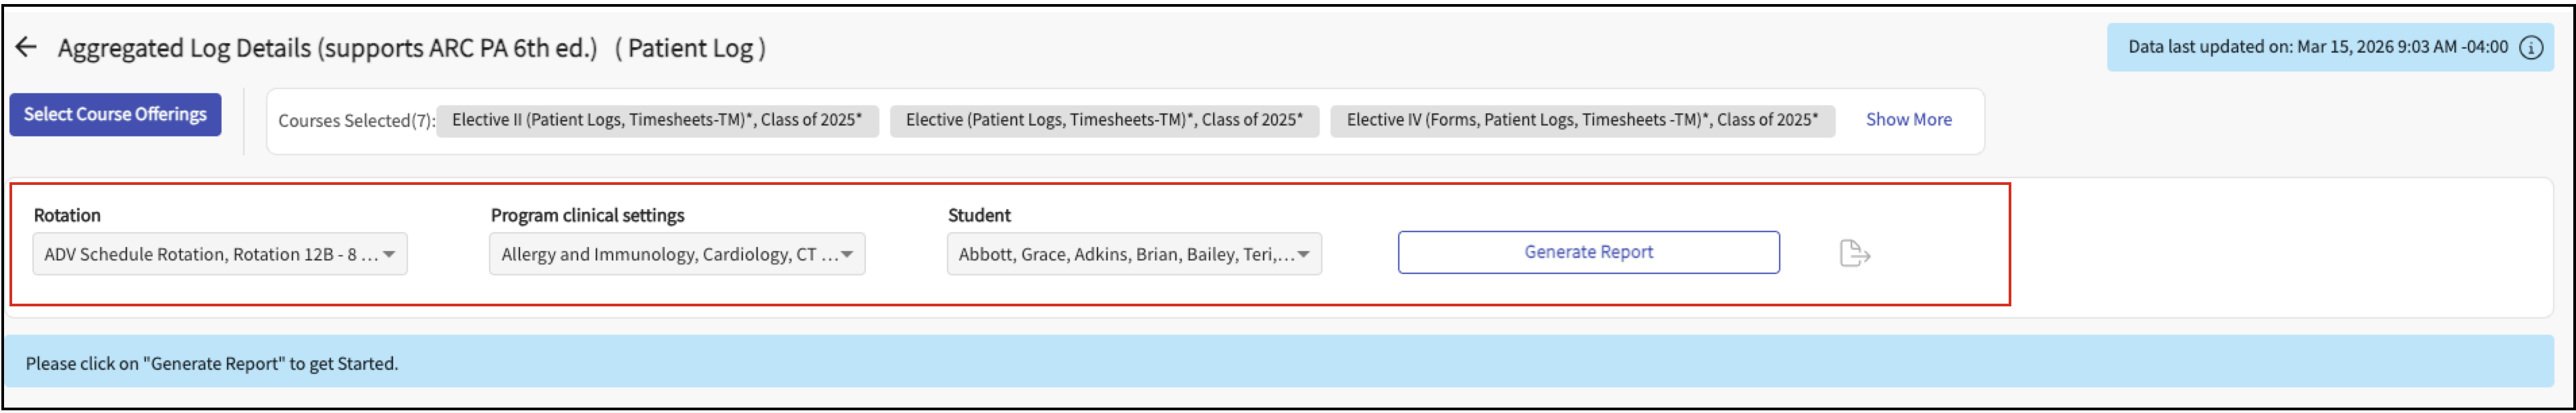Click the back arrow beside the page title
The height and width of the screenshot is (413, 2576).
click(26, 47)
